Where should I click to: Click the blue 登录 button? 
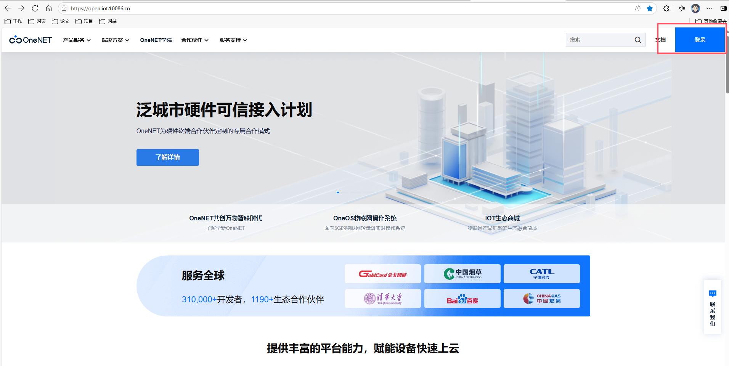[x=700, y=40]
